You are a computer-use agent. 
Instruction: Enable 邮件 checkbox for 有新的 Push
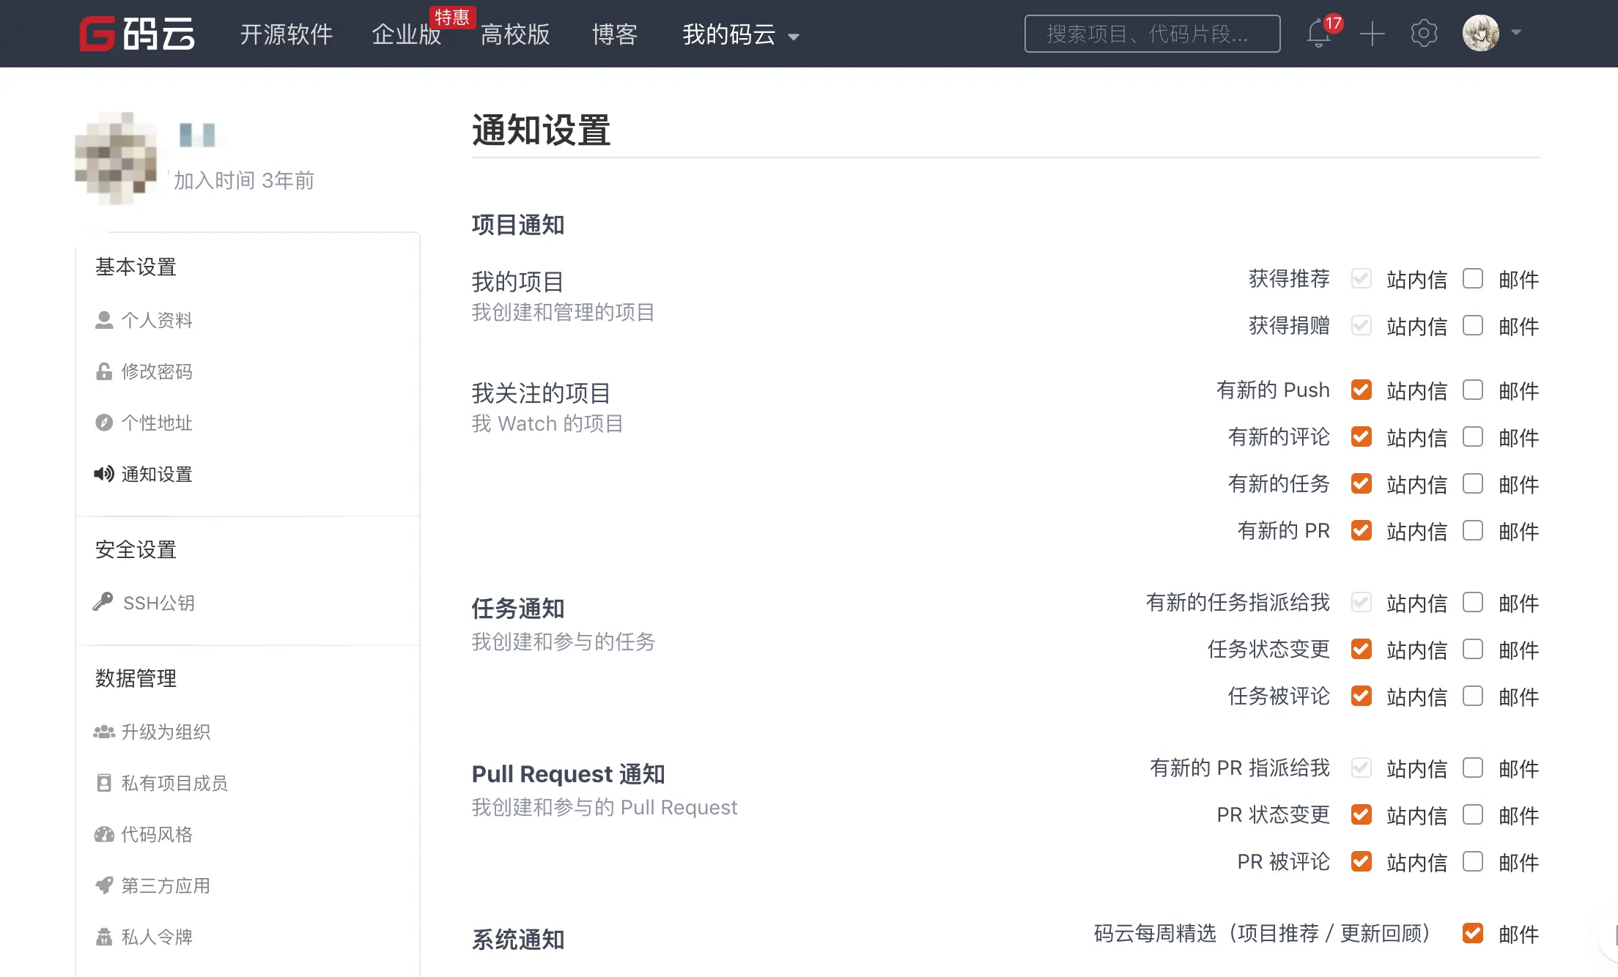click(x=1472, y=390)
